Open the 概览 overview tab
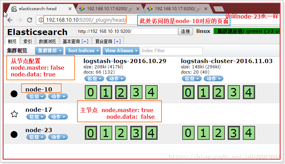 pos(12,41)
